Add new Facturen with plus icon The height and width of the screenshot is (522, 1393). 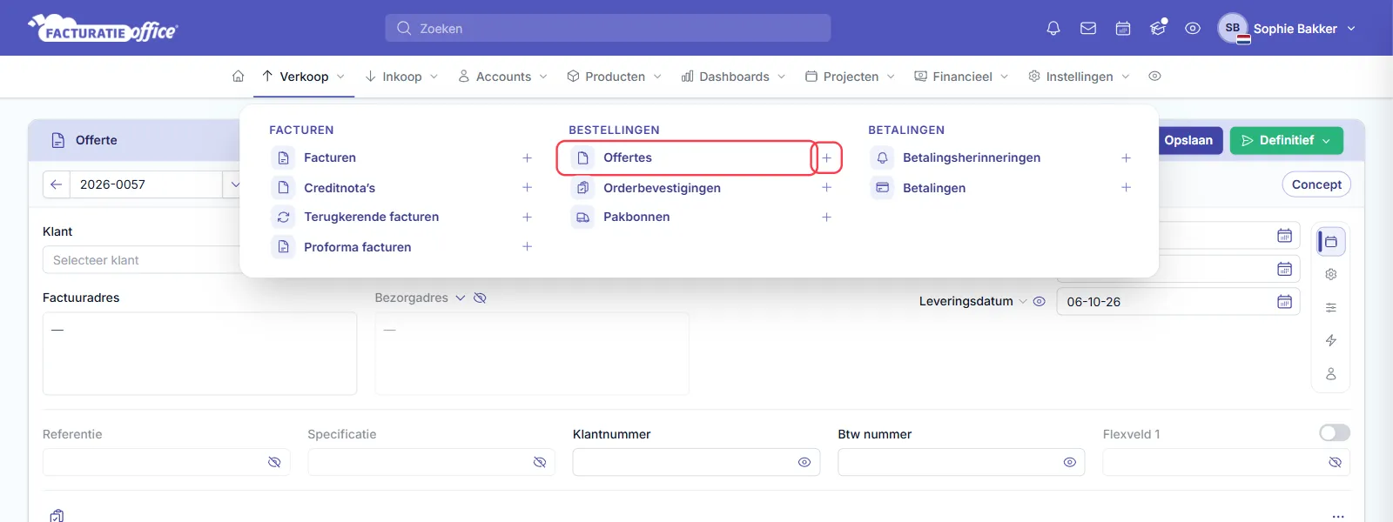tap(527, 157)
